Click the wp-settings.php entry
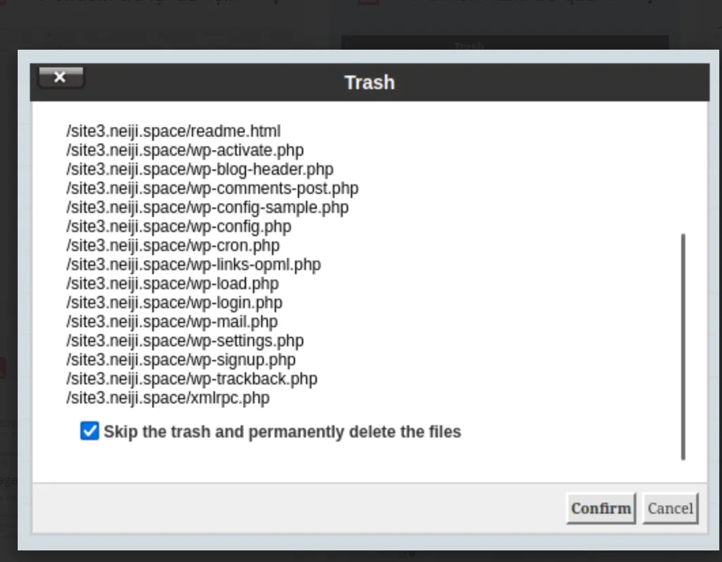 click(185, 341)
